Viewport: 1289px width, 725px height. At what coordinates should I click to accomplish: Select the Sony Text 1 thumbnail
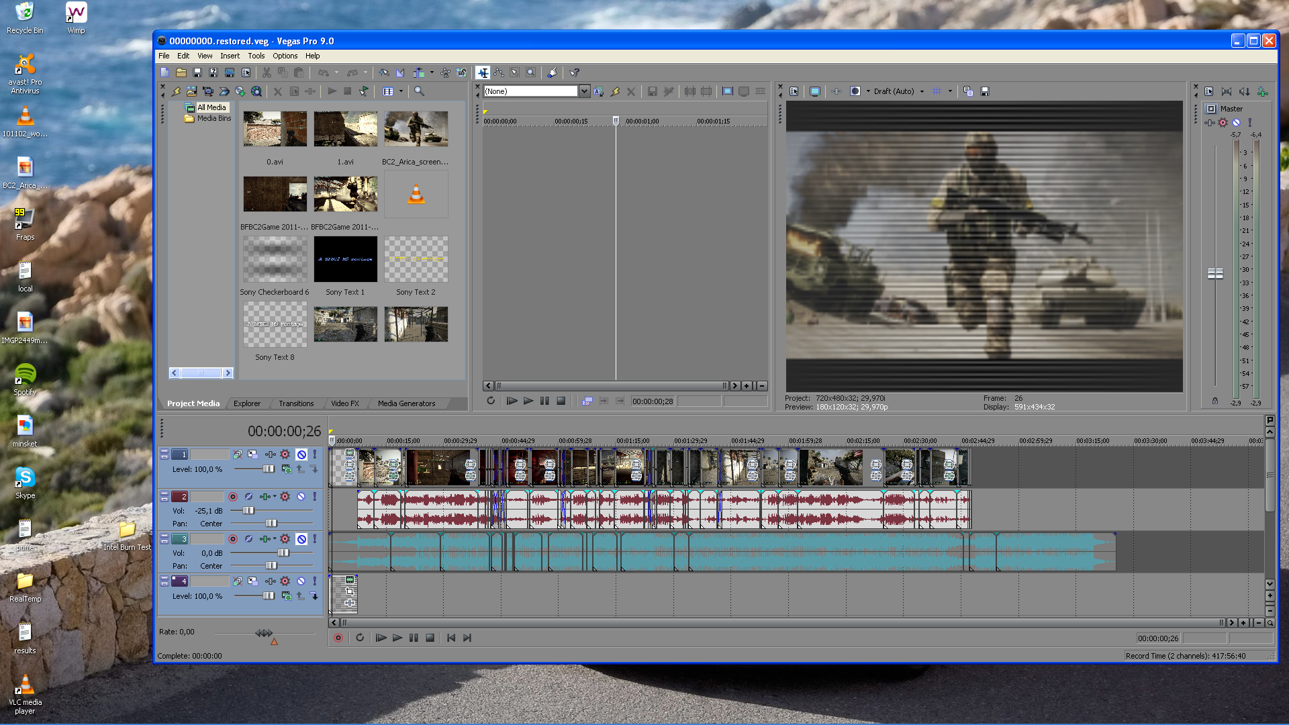(x=345, y=259)
